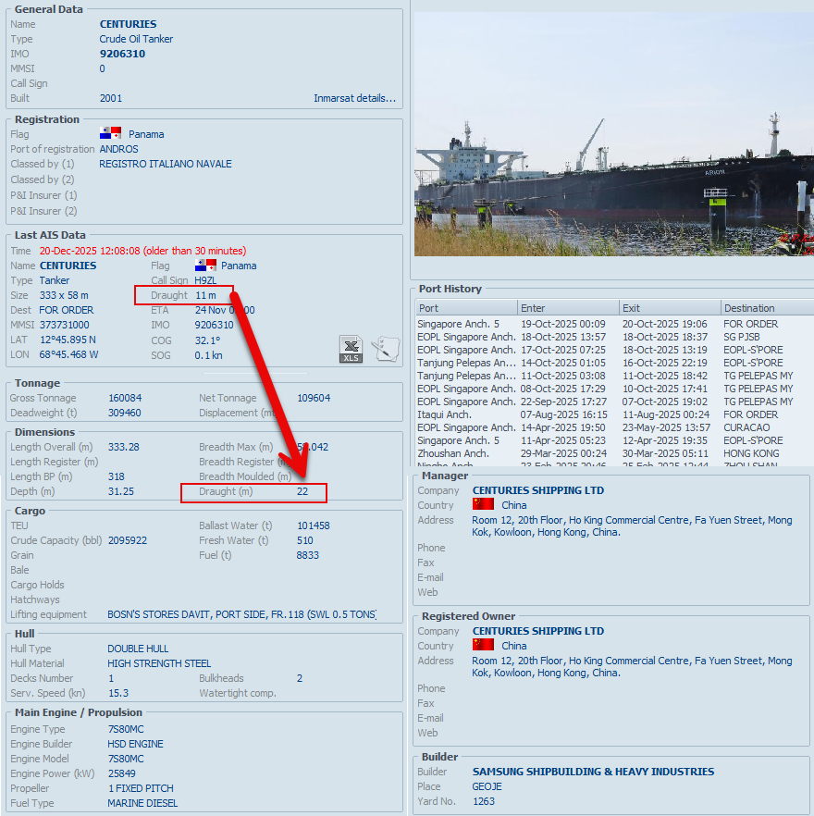Click depth value 31.25
Image resolution: width=814 pixels, height=816 pixels.
[x=121, y=491]
